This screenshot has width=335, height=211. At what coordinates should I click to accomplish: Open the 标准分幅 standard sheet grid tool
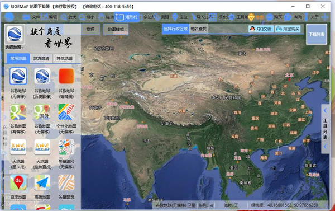(218, 17)
